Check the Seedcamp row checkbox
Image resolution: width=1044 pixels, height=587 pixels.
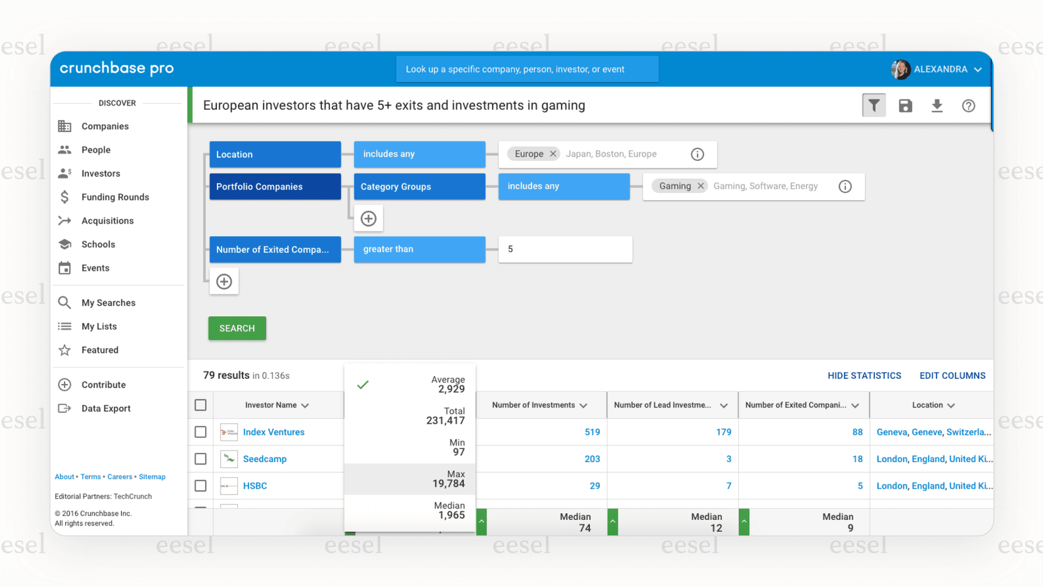click(201, 459)
